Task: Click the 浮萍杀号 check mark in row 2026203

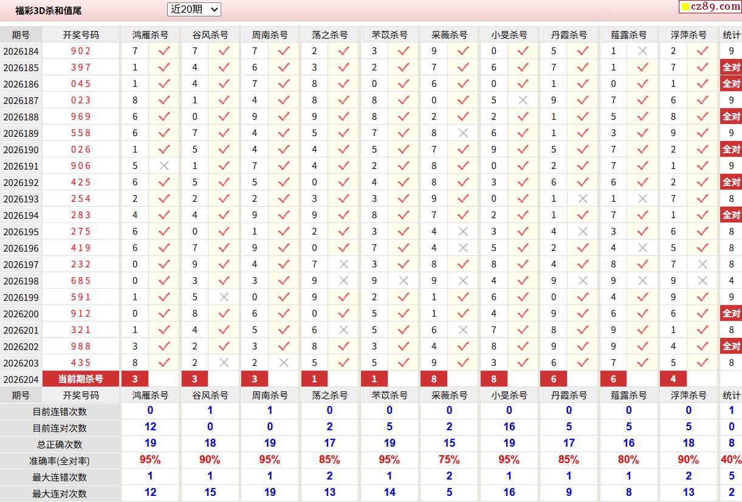Action: [x=703, y=363]
